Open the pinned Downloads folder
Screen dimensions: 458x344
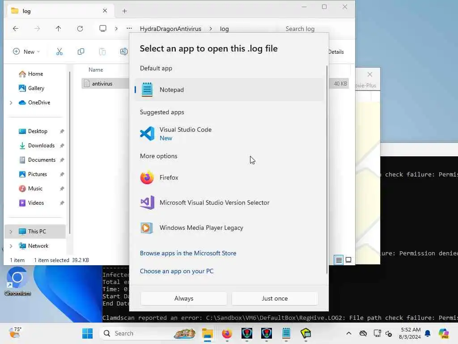pos(41,146)
